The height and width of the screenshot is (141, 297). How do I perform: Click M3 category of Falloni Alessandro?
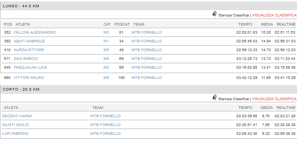click(106, 33)
